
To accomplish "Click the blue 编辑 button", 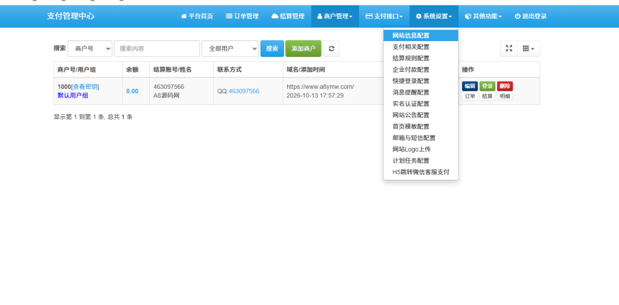I will (x=470, y=86).
